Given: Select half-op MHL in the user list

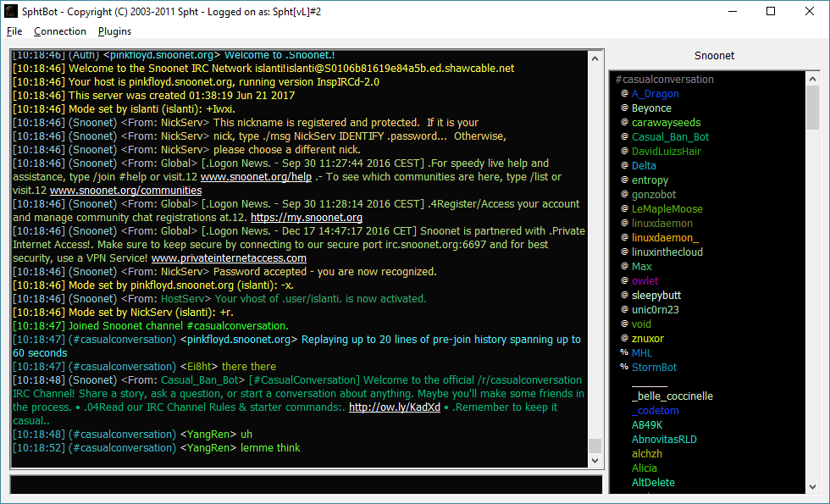Looking at the screenshot, I should [x=642, y=352].
